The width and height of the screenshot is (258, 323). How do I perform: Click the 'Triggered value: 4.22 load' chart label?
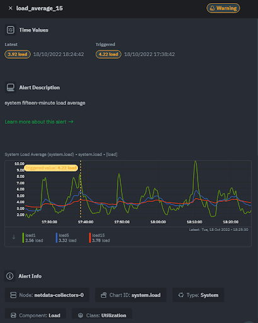pyautogui.click(x=51, y=168)
